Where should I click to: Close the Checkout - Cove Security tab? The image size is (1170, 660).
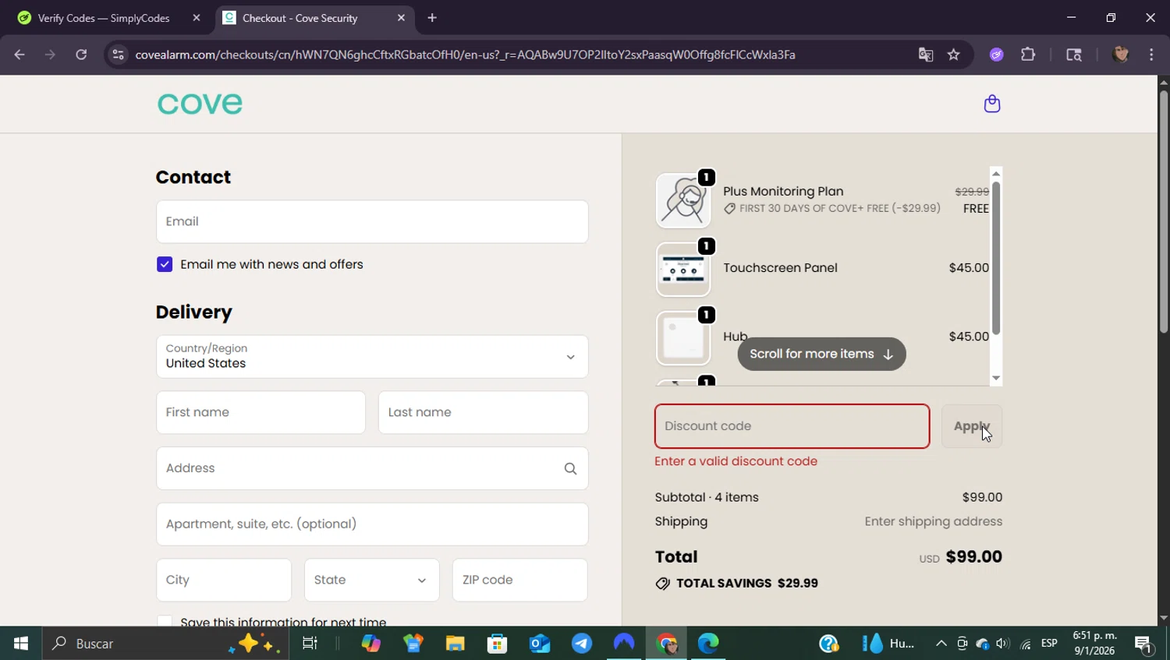click(401, 18)
